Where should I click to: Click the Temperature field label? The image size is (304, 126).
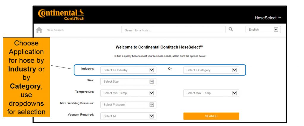click(84, 92)
